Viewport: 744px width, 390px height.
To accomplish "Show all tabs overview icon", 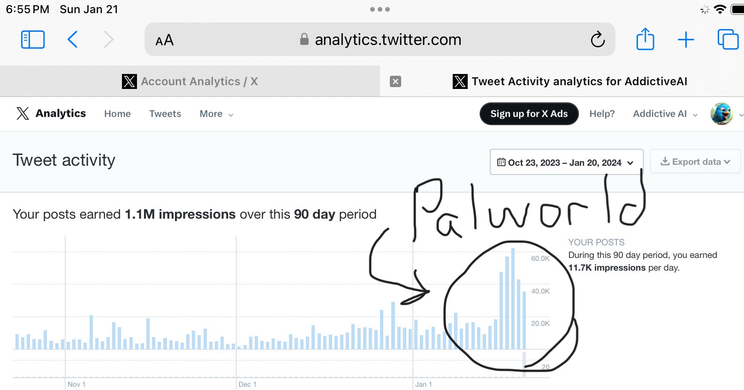I will click(x=728, y=39).
